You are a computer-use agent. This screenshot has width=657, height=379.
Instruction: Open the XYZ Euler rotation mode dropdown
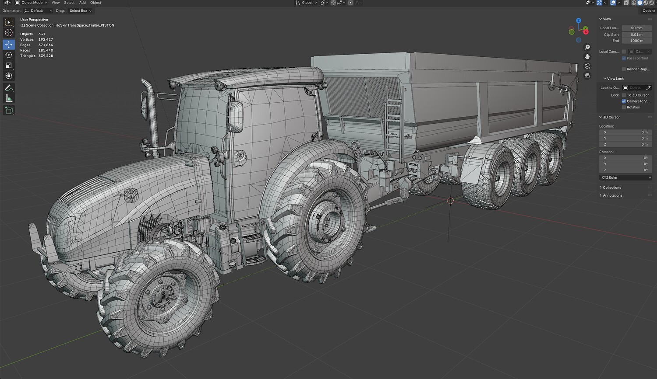coord(625,177)
